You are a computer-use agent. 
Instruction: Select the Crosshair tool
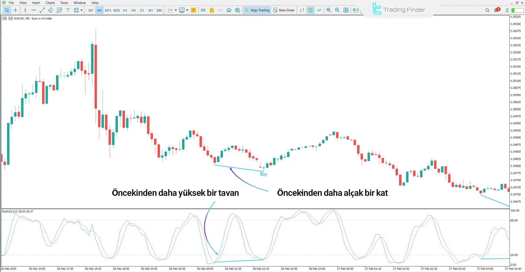[x=15, y=10]
